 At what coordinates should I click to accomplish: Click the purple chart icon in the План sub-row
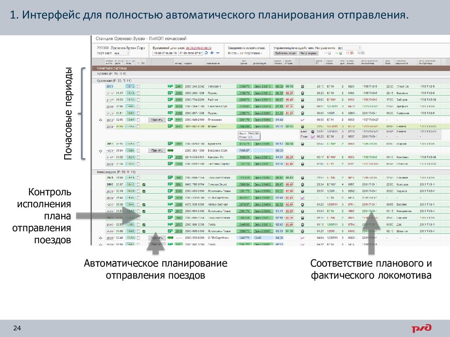point(313,137)
